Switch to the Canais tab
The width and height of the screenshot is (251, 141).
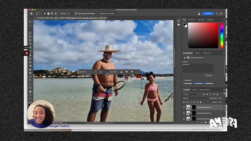coord(195,90)
